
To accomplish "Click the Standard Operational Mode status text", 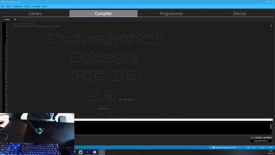I will 226,147.
